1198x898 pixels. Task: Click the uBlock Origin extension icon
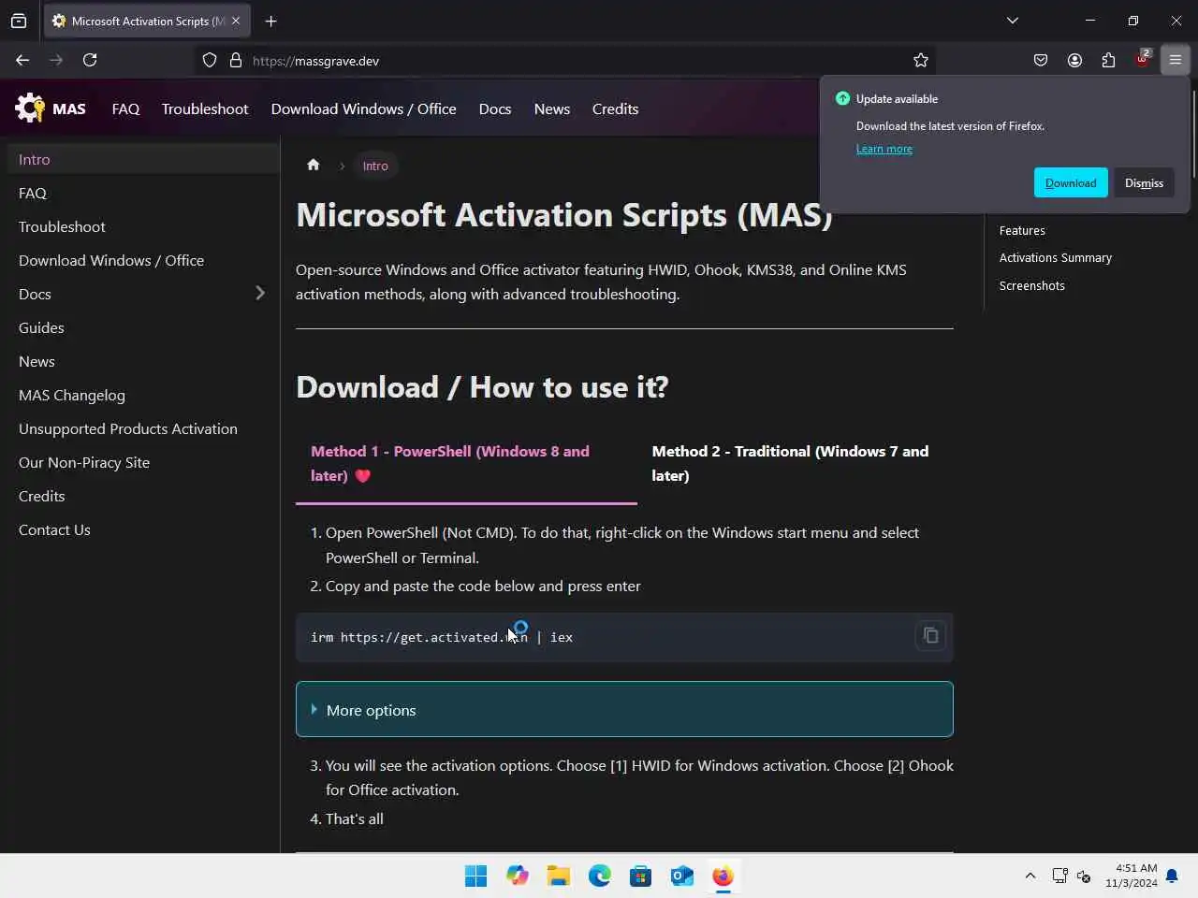click(x=1142, y=60)
